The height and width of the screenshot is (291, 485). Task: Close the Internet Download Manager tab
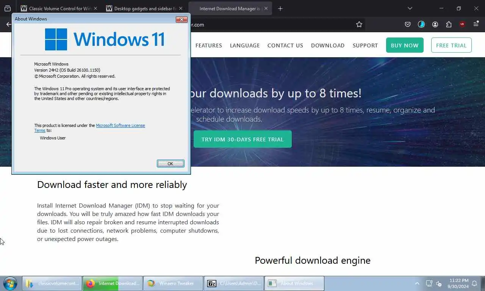(266, 8)
